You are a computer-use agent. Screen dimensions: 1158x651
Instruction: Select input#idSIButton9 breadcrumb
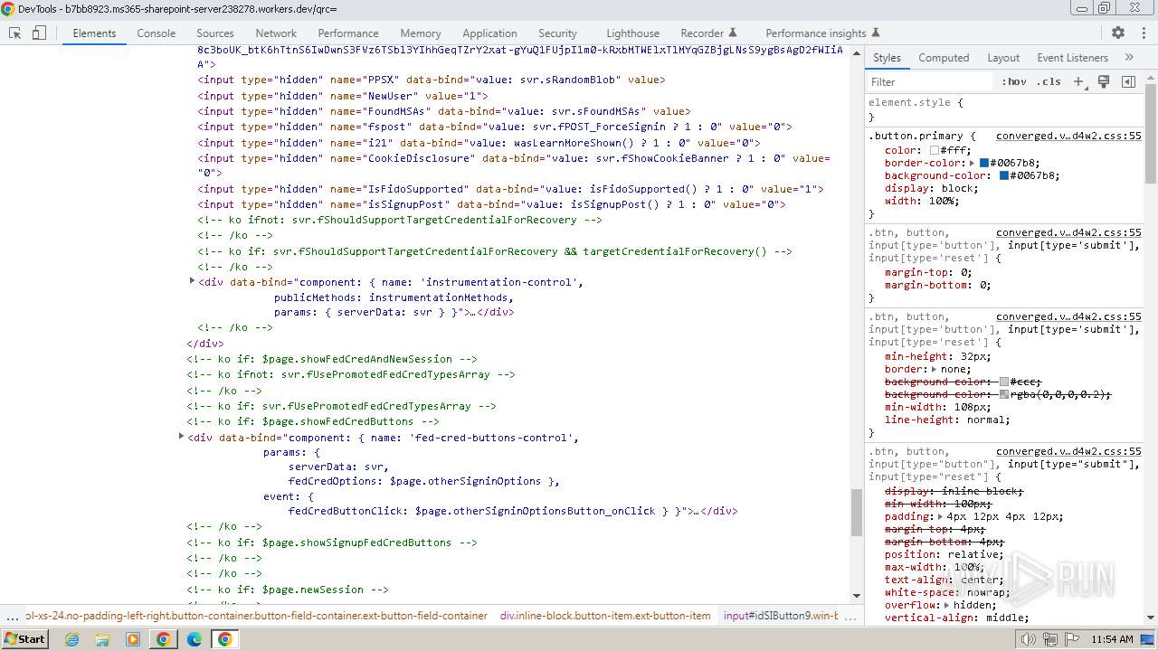782,616
